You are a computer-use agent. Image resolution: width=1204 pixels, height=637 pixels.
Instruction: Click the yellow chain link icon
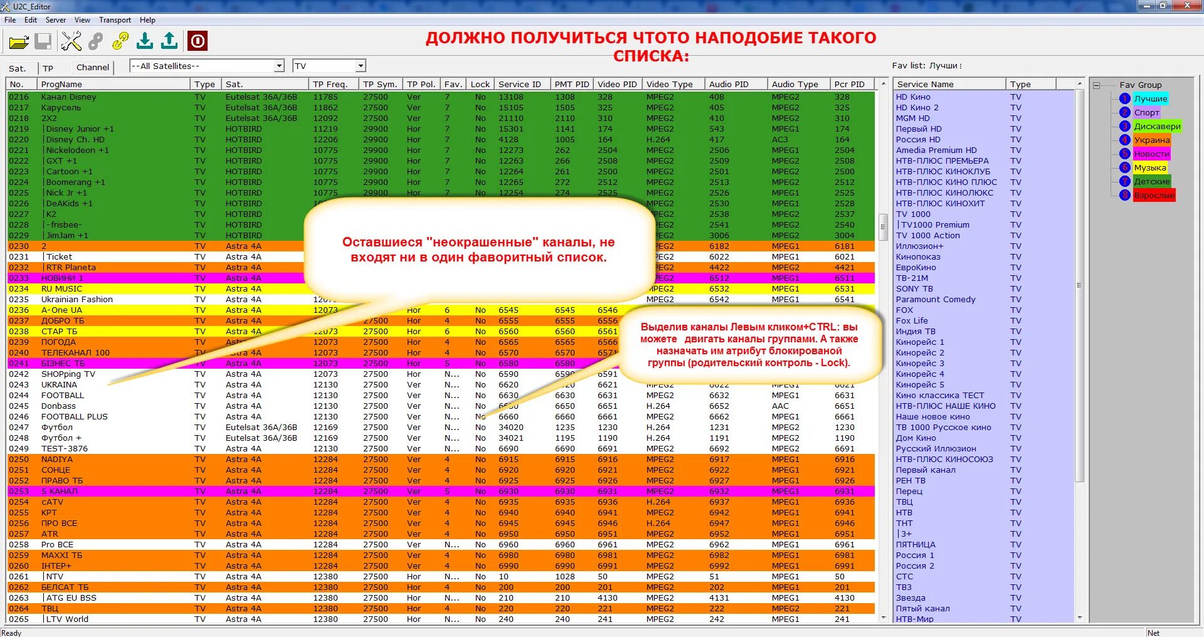120,41
